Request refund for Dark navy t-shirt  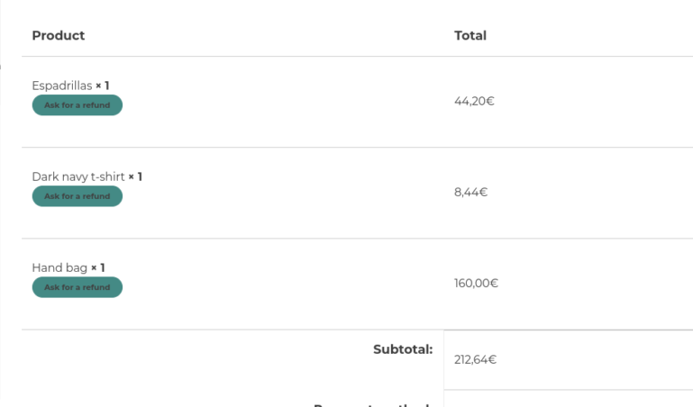click(x=78, y=196)
